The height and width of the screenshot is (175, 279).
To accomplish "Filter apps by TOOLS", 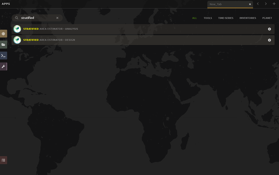I will [x=208, y=18].
